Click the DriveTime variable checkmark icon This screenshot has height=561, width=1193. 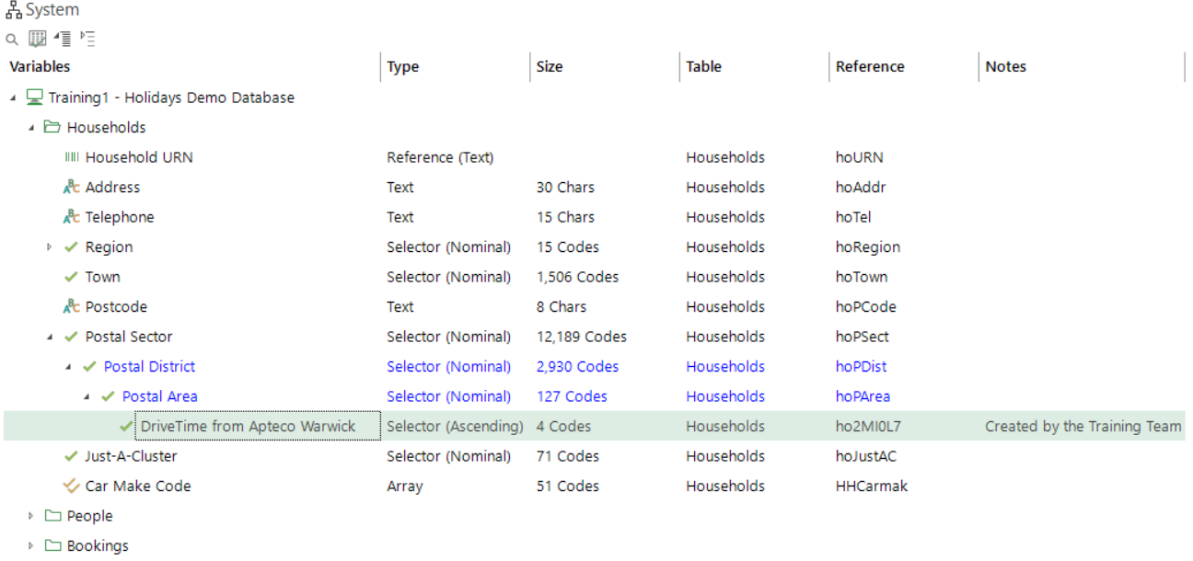(127, 426)
